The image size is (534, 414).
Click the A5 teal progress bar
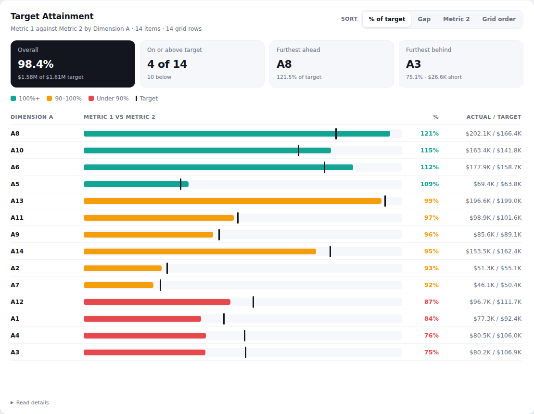[136, 184]
